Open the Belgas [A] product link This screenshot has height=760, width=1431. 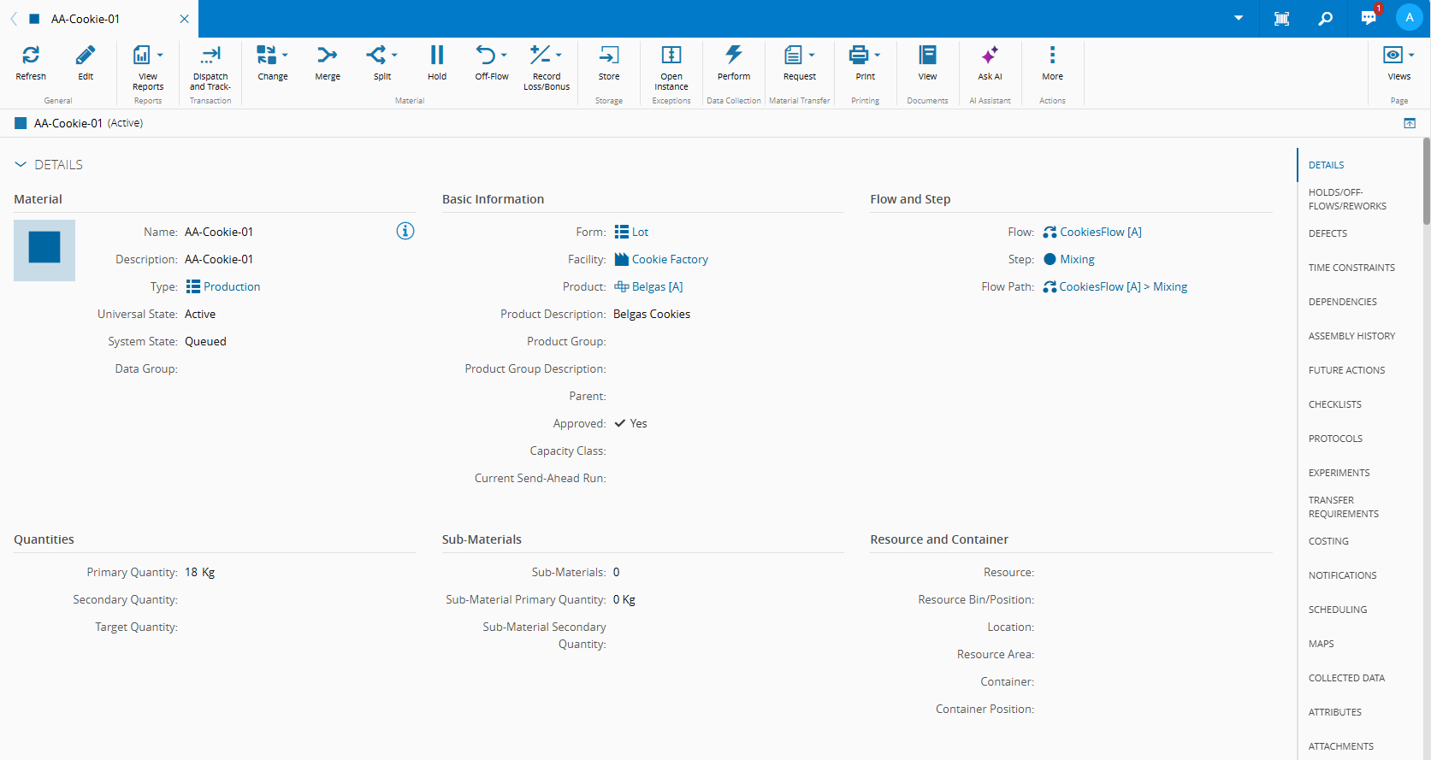(x=657, y=286)
